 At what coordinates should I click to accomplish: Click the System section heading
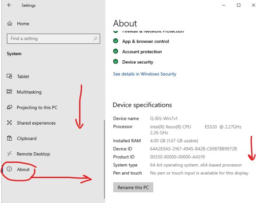(x=14, y=54)
